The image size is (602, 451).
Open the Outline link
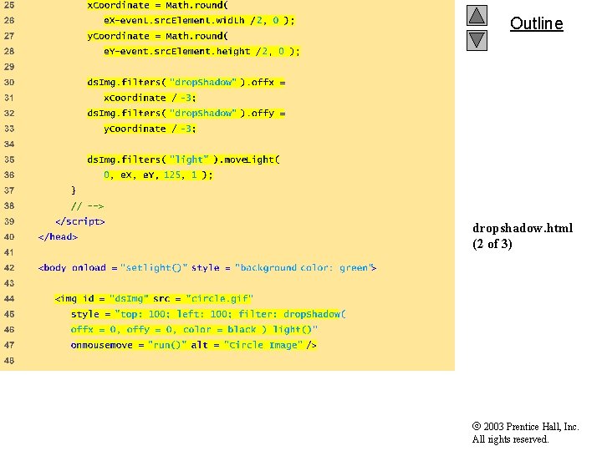[536, 23]
